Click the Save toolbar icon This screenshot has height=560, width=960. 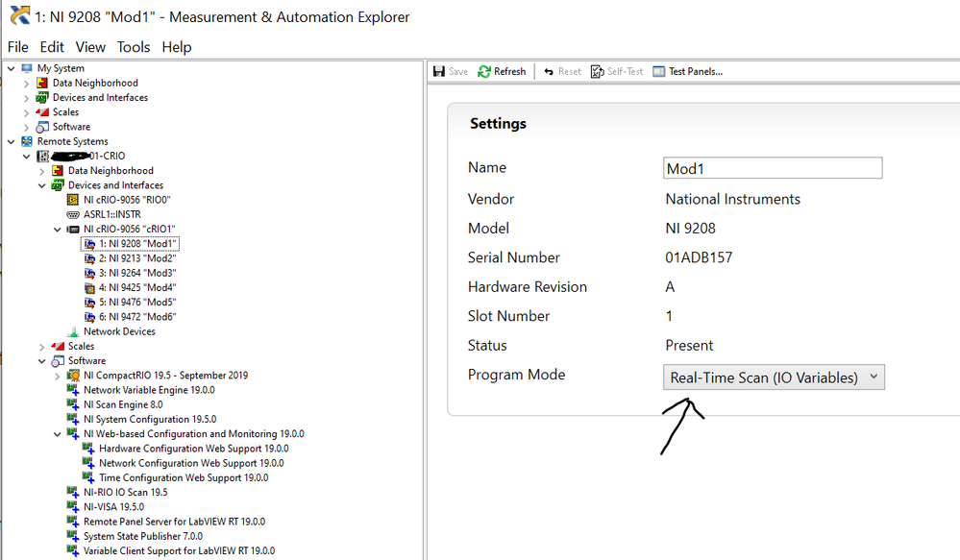pos(439,72)
